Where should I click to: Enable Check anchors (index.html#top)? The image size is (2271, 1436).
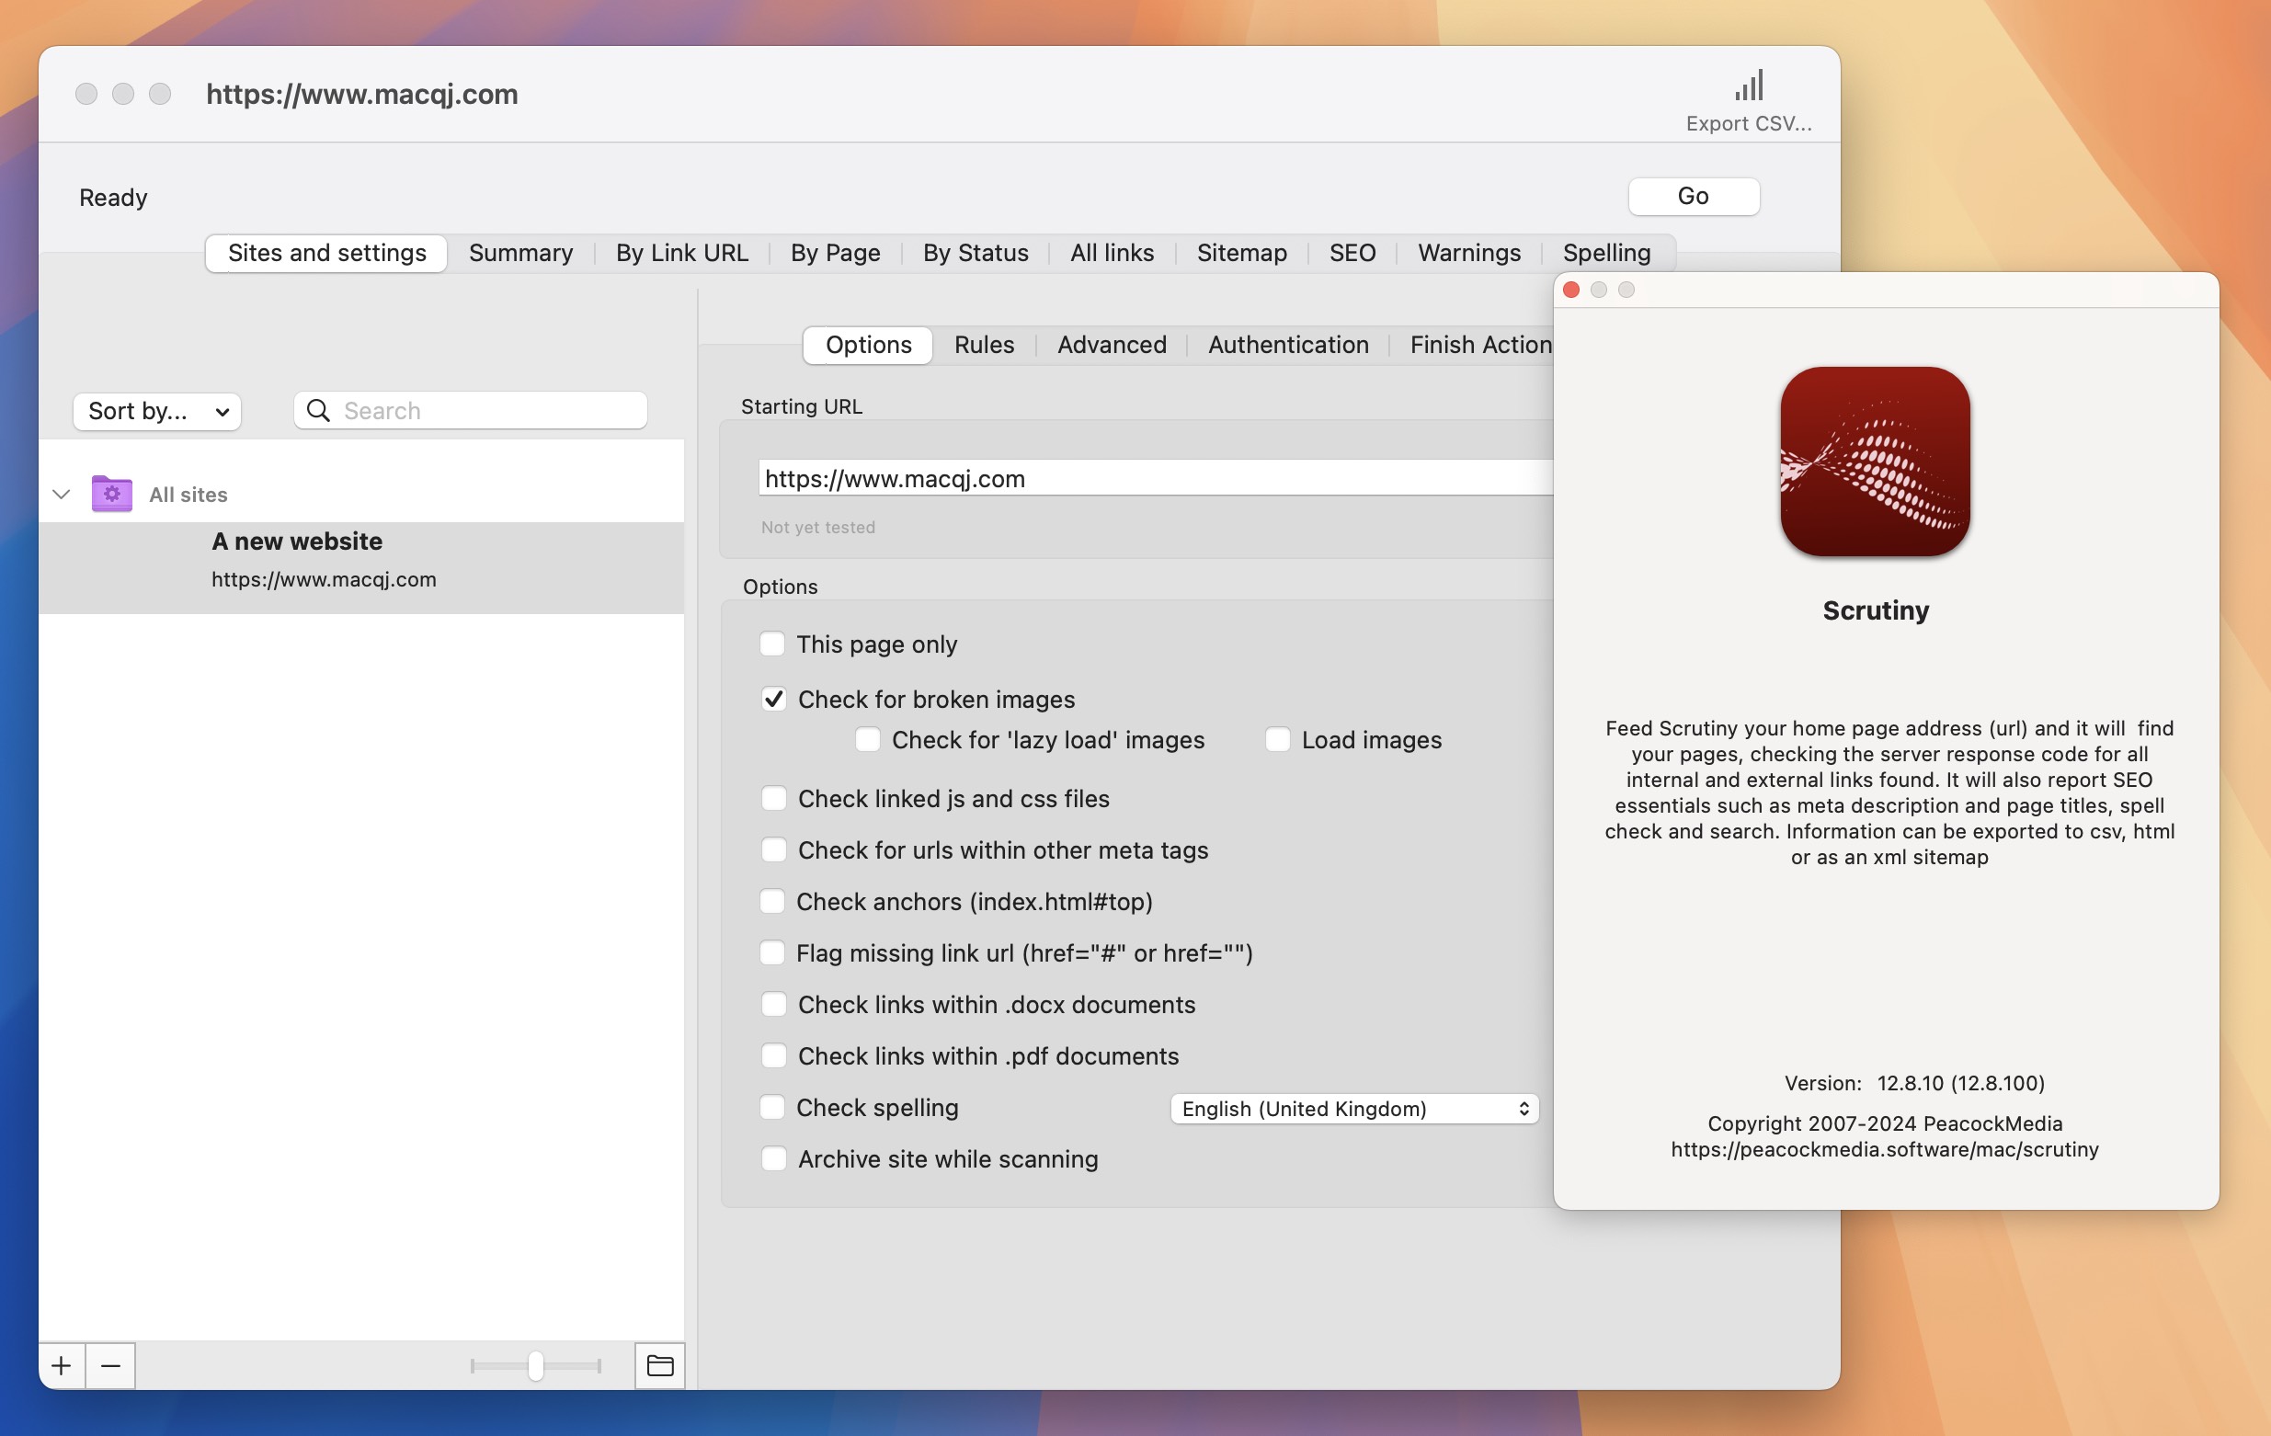(772, 901)
